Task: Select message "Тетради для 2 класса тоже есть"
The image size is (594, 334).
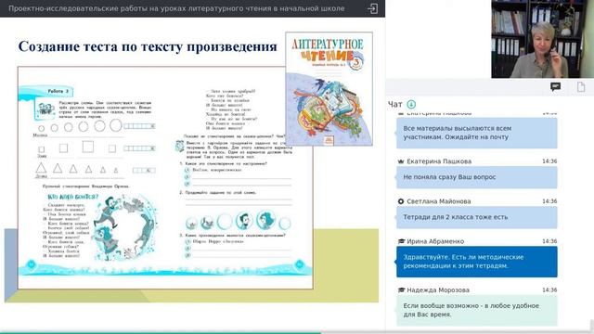Action: coord(476,217)
